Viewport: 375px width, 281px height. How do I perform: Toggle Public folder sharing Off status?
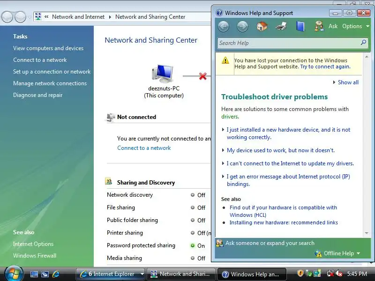tap(198, 220)
